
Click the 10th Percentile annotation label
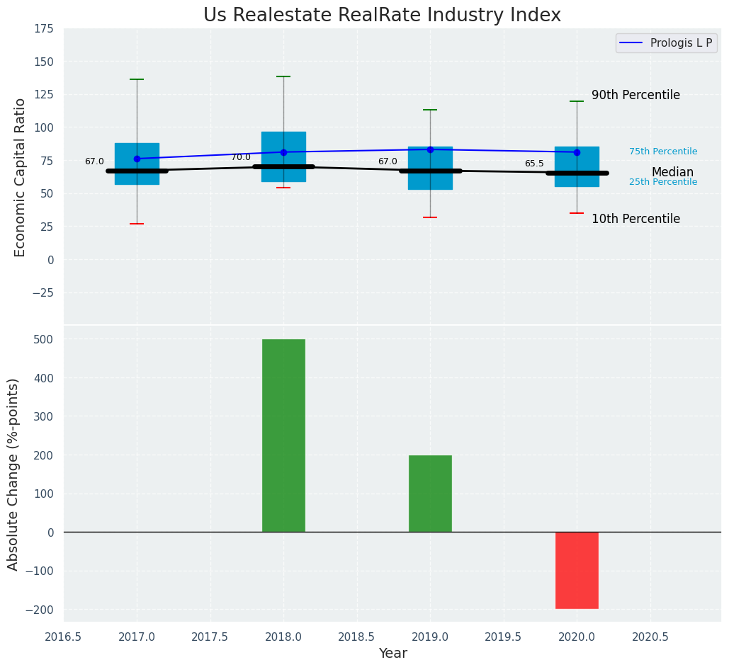635,219
